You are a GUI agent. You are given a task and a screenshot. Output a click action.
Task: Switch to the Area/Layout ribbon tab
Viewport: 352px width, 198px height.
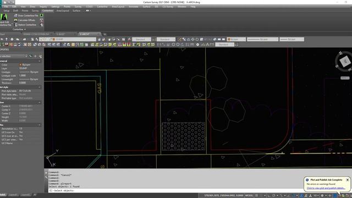[x=63, y=11]
